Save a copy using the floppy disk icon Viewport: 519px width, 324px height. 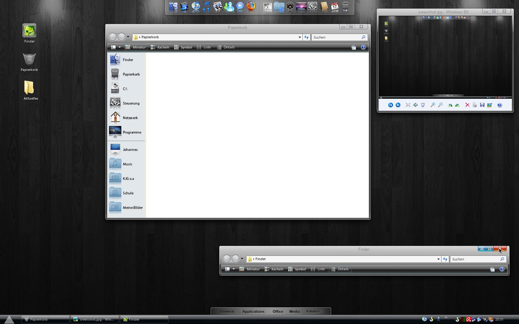482,105
